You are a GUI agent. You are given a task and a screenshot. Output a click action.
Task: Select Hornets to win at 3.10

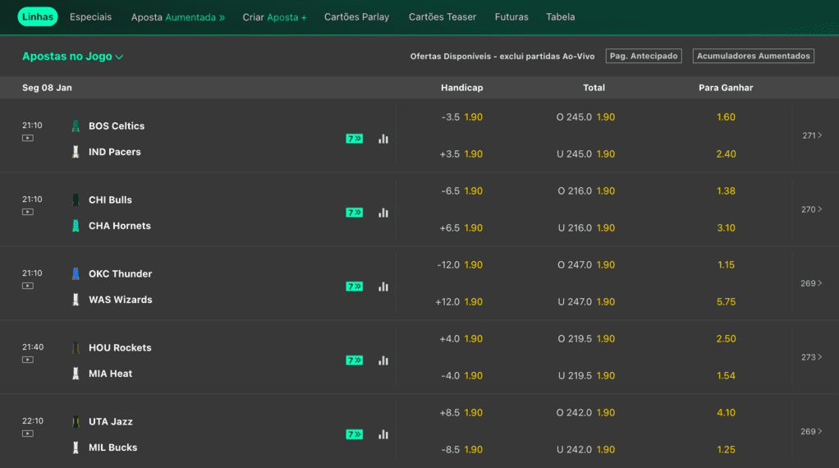(x=726, y=228)
